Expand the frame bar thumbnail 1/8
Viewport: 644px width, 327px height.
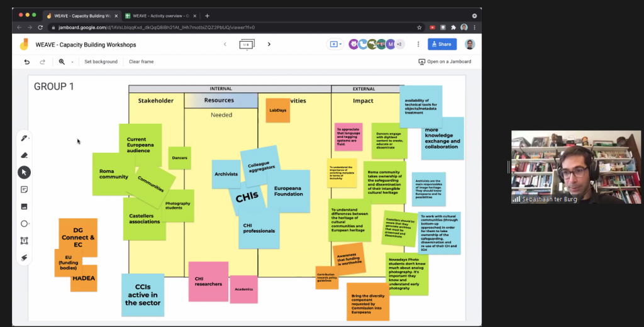coord(247,45)
